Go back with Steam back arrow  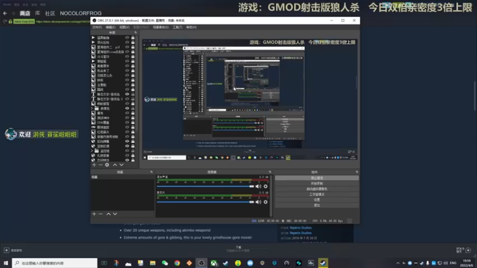5,13
